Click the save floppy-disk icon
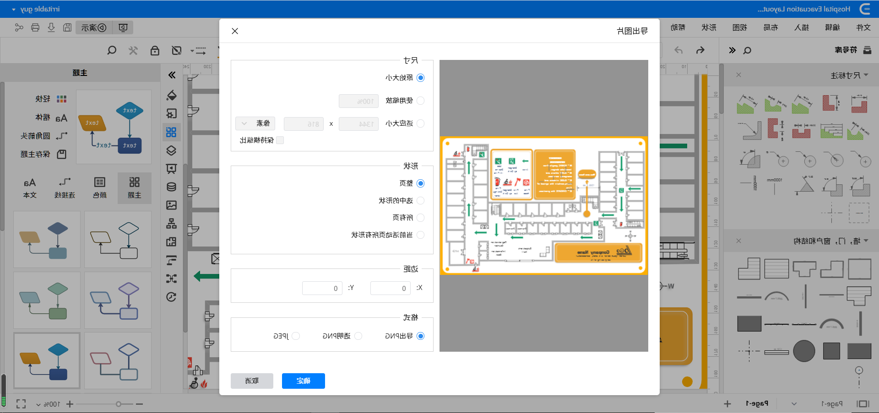This screenshot has height=413, width=879. click(x=67, y=27)
